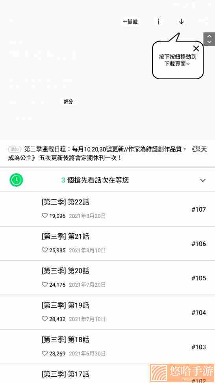Like episode 第20話 with heart icon
215x383 pixels.
[44, 285]
